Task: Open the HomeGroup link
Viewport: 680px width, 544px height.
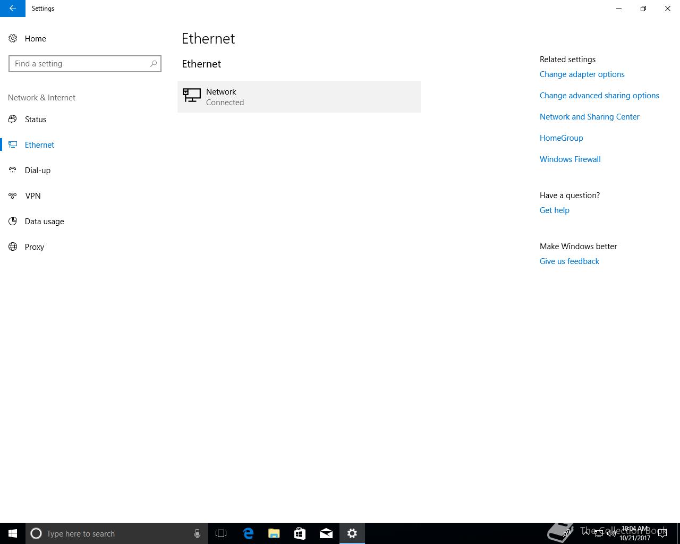Action: click(x=561, y=138)
